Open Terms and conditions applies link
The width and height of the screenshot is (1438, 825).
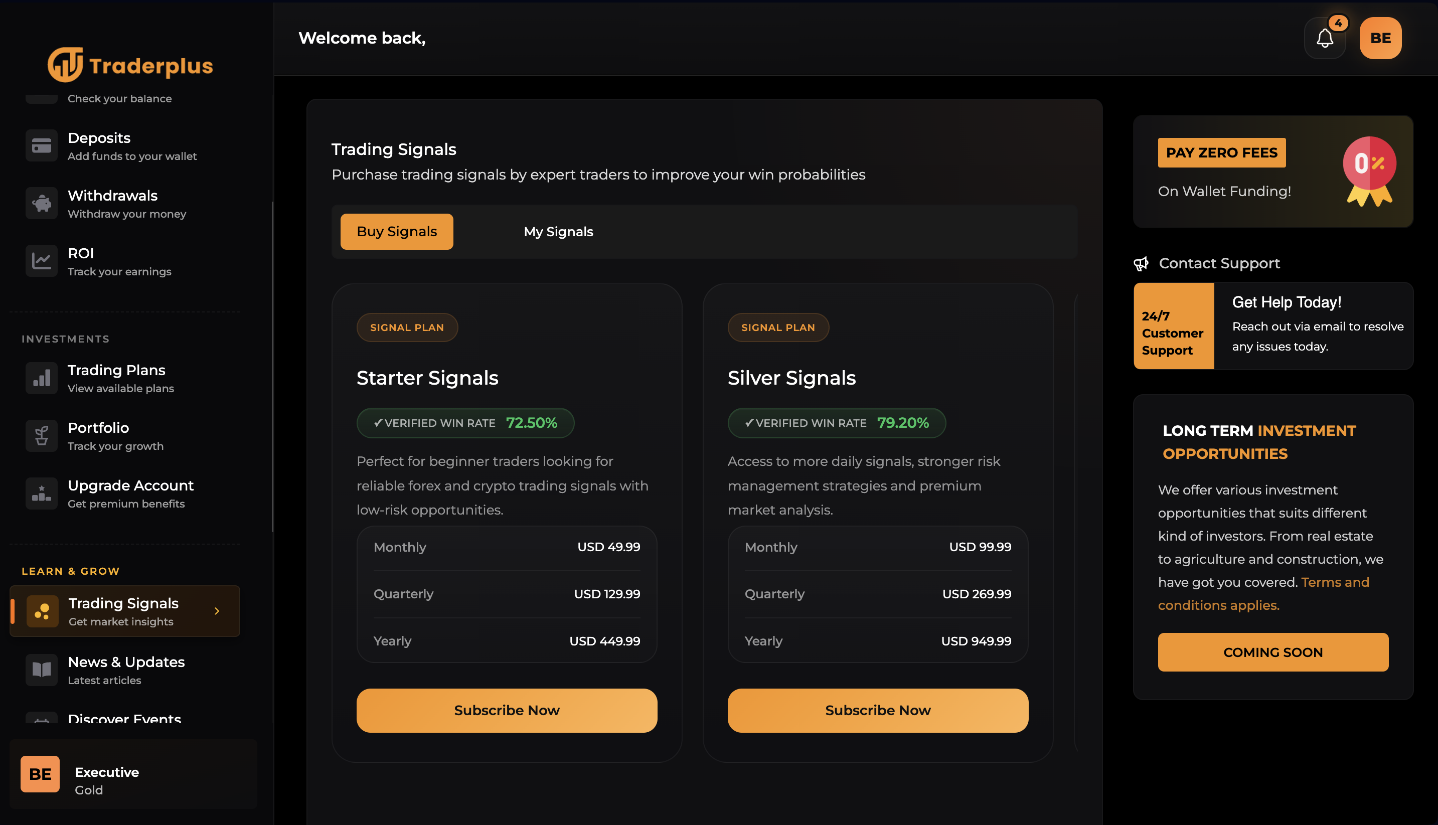point(1263,594)
